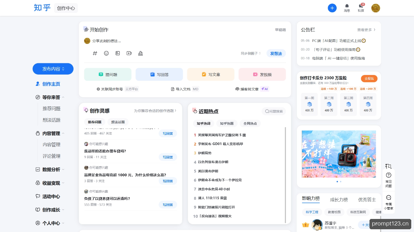Switch to 推荐问题 tab in 创作灵感
The image size is (414, 232).
tap(95, 122)
